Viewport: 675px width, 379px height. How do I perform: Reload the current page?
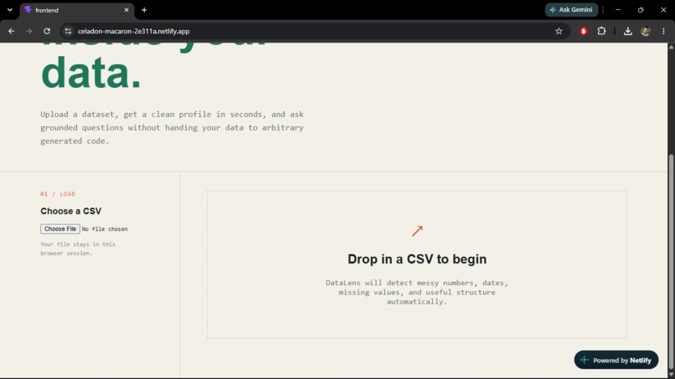click(47, 31)
